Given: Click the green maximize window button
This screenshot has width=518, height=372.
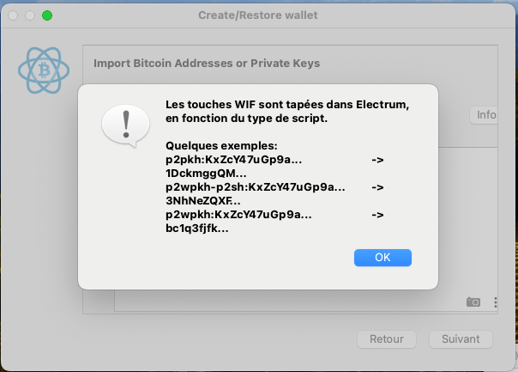Looking at the screenshot, I should click(x=47, y=15).
